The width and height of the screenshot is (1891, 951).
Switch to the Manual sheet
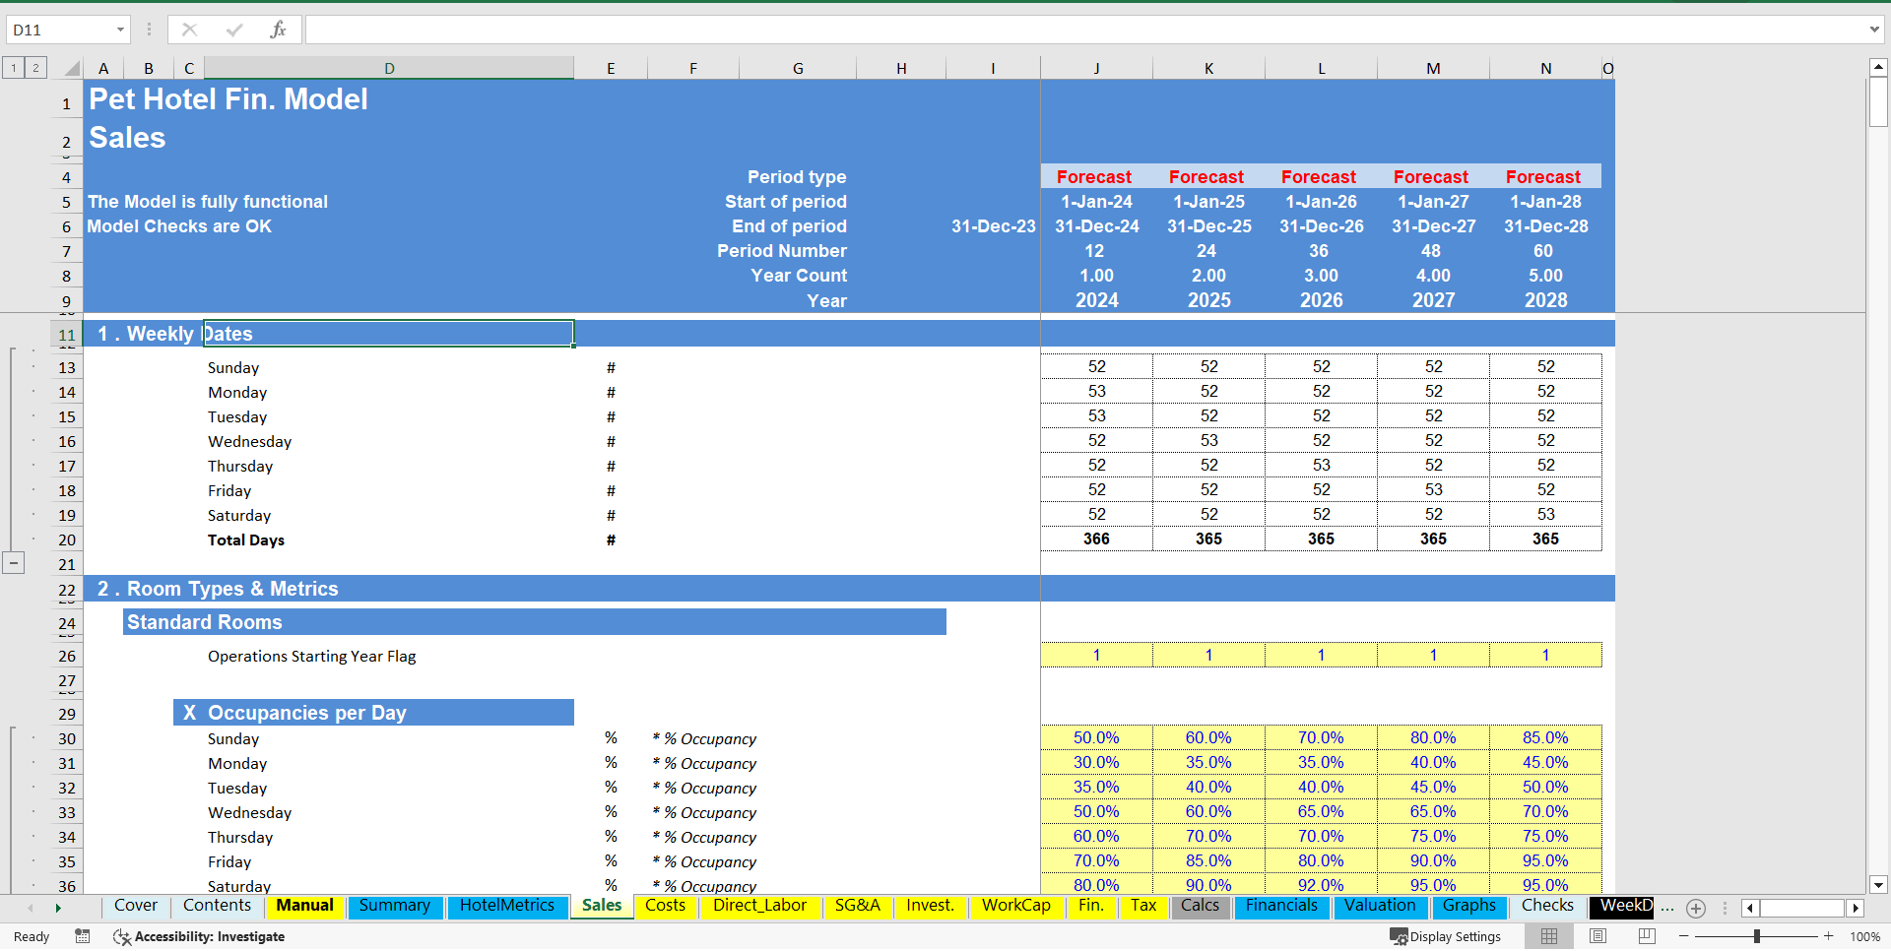tap(304, 906)
